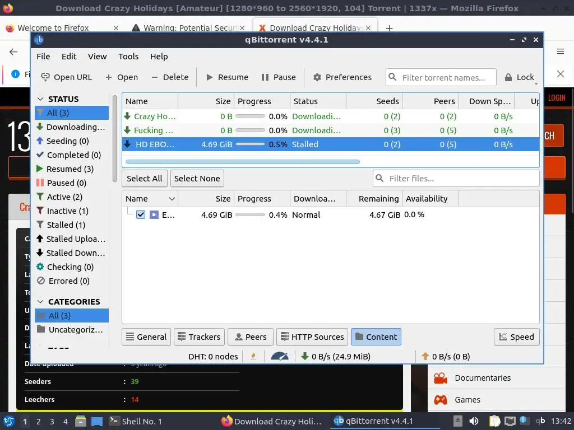Viewport: 574px width, 430px height.
Task: Click the connection status flame icon
Action: 253,356
